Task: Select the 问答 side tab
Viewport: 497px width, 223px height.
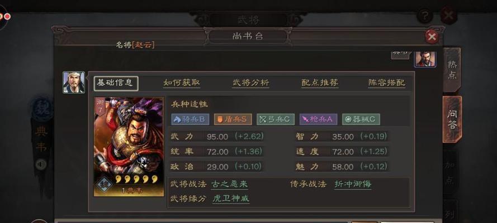Action: pos(452,119)
